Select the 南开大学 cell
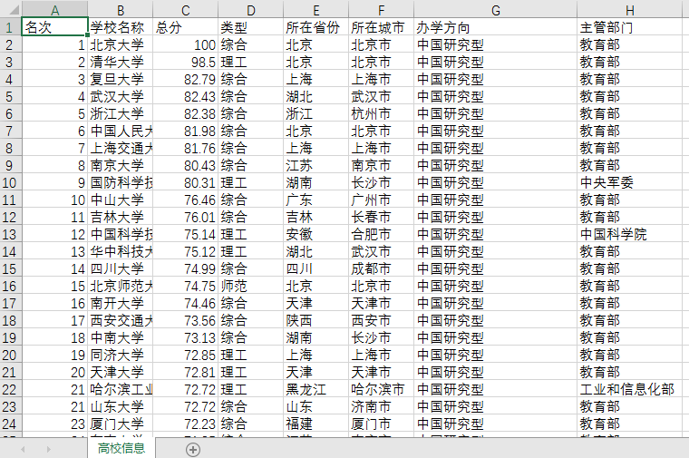This screenshot has height=458, width=689. [121, 303]
